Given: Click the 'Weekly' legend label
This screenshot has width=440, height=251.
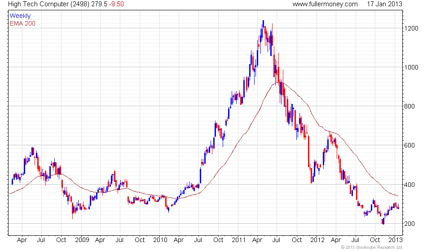Looking at the screenshot, I should click(20, 16).
